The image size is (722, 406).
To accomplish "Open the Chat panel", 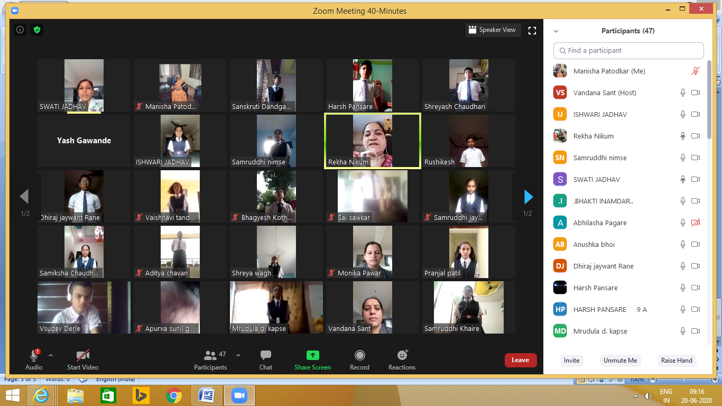I will pyautogui.click(x=265, y=359).
